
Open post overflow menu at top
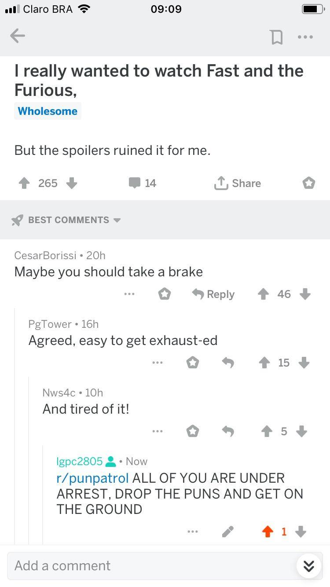[x=305, y=37]
